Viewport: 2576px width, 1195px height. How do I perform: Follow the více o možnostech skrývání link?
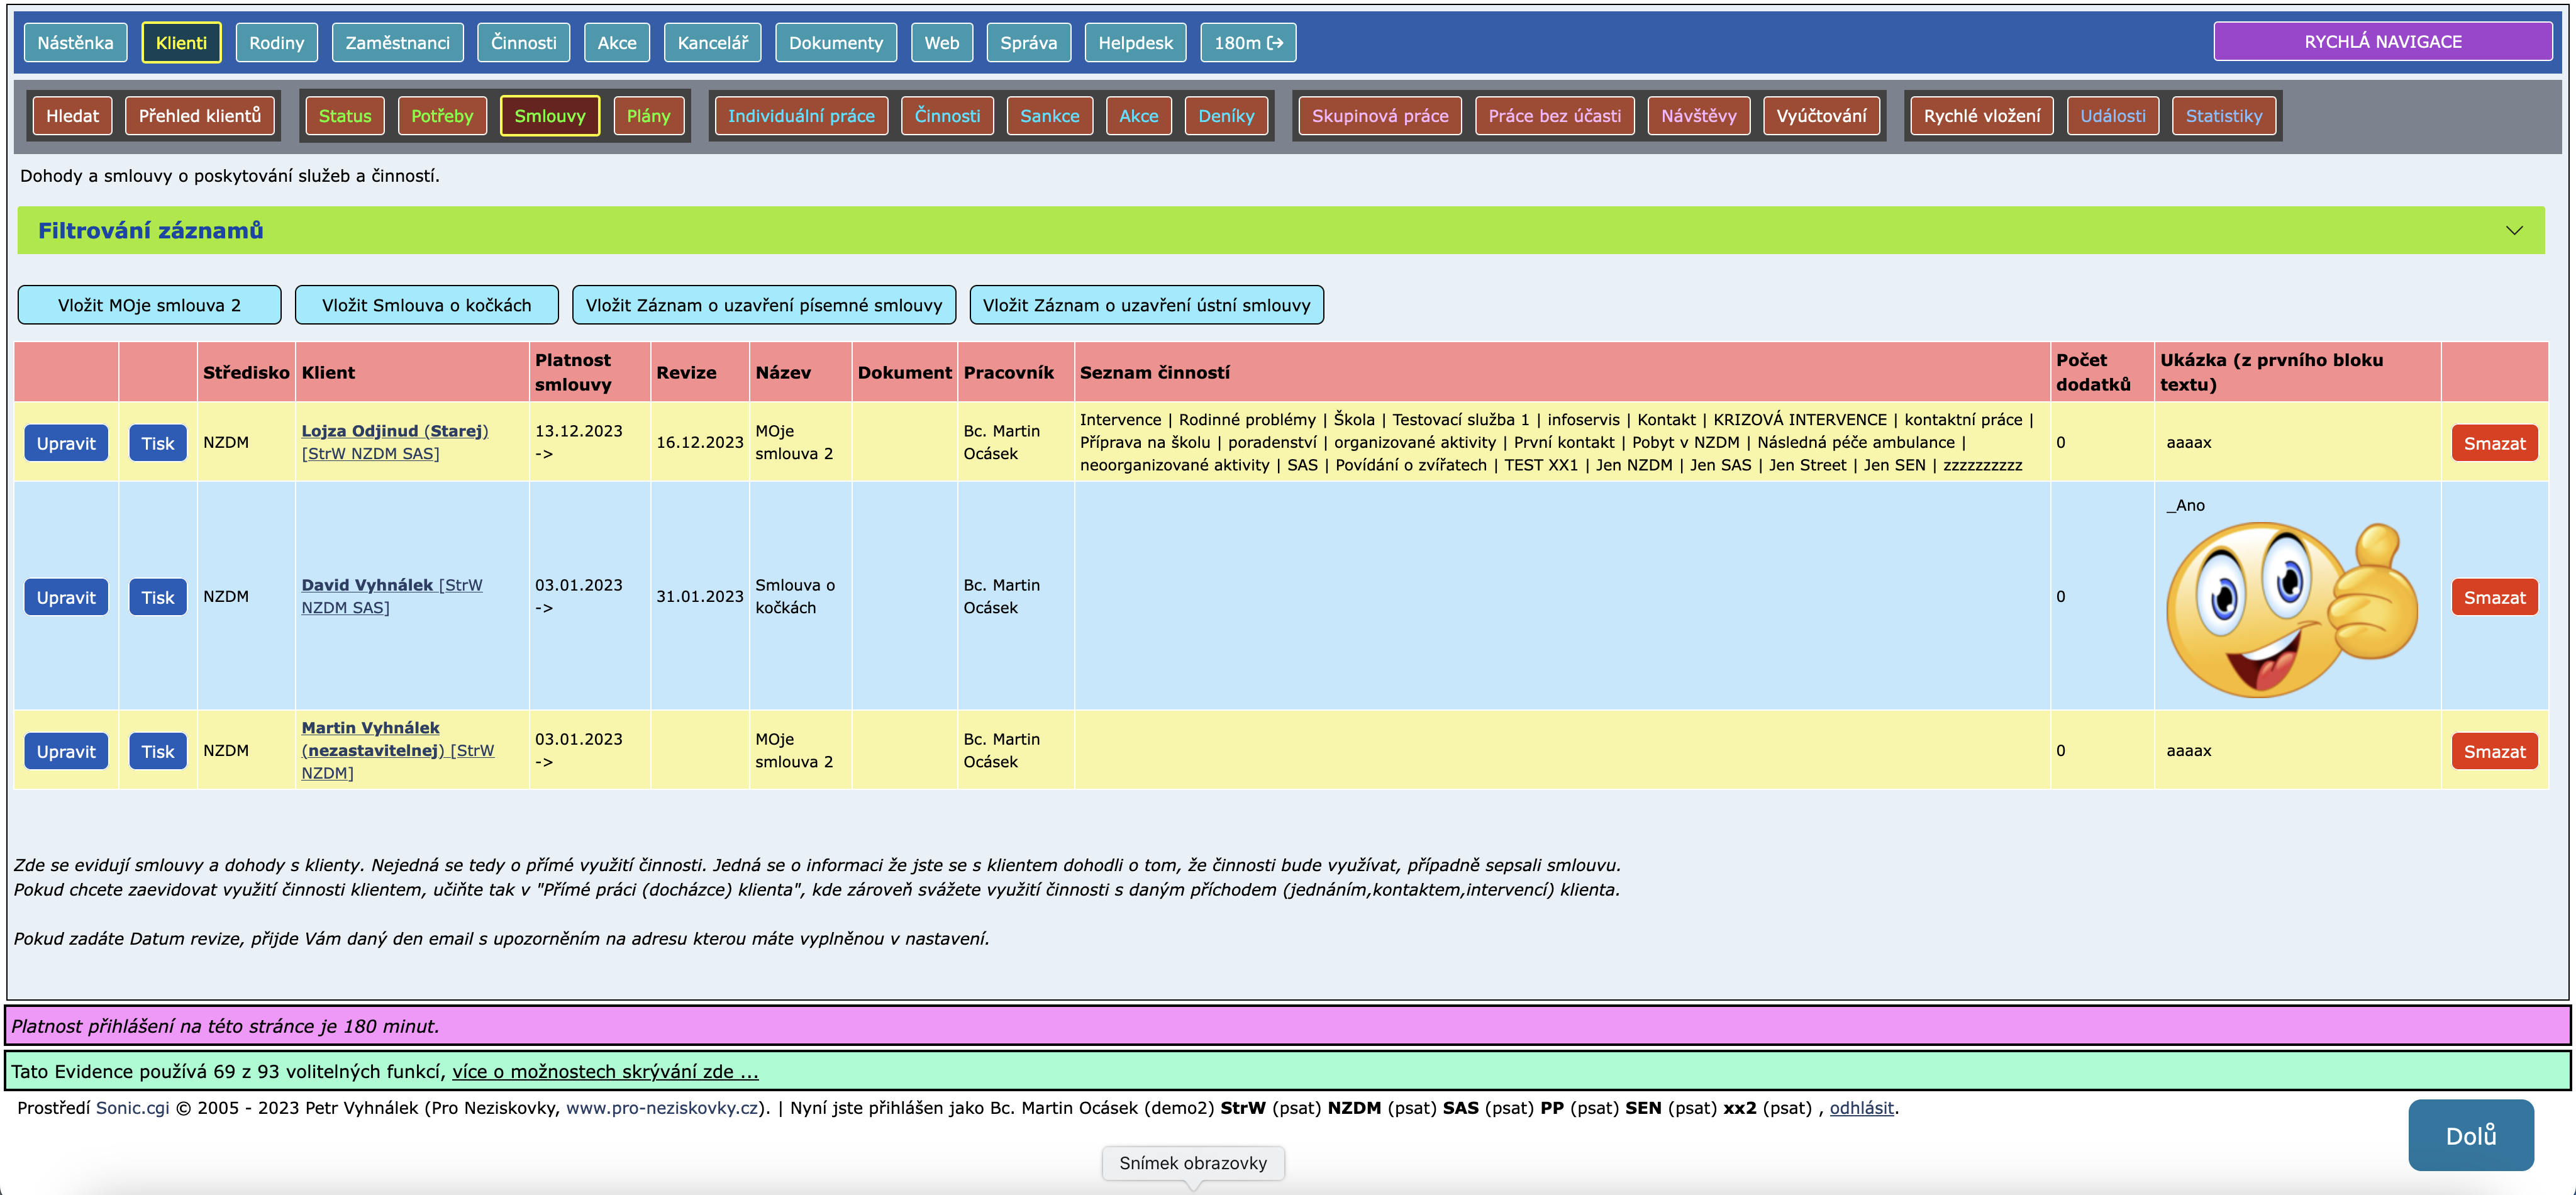click(605, 1071)
